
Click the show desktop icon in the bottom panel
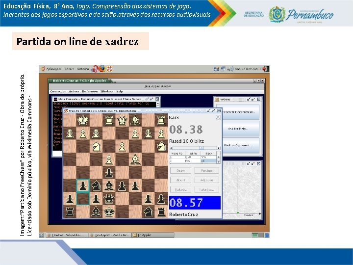point(41,235)
